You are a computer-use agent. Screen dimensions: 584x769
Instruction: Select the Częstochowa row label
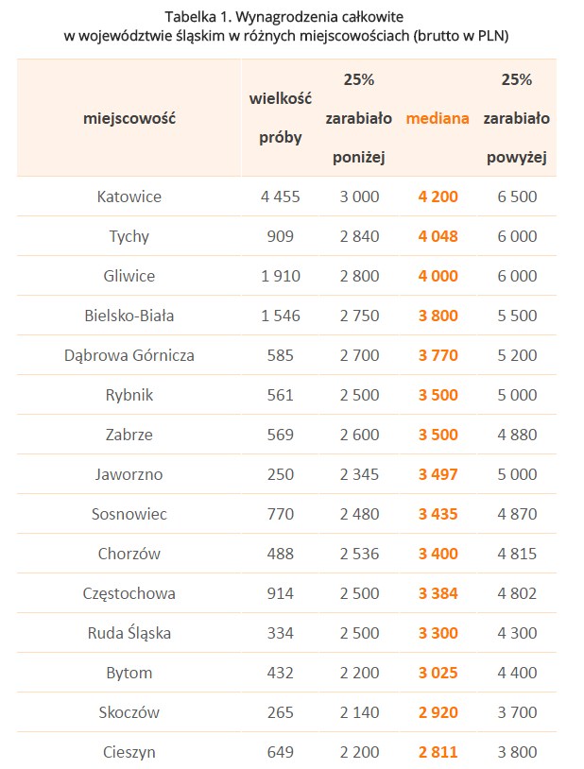click(x=129, y=593)
